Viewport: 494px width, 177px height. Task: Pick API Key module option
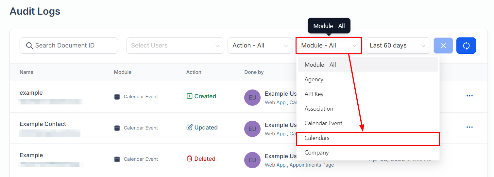[x=368, y=94]
